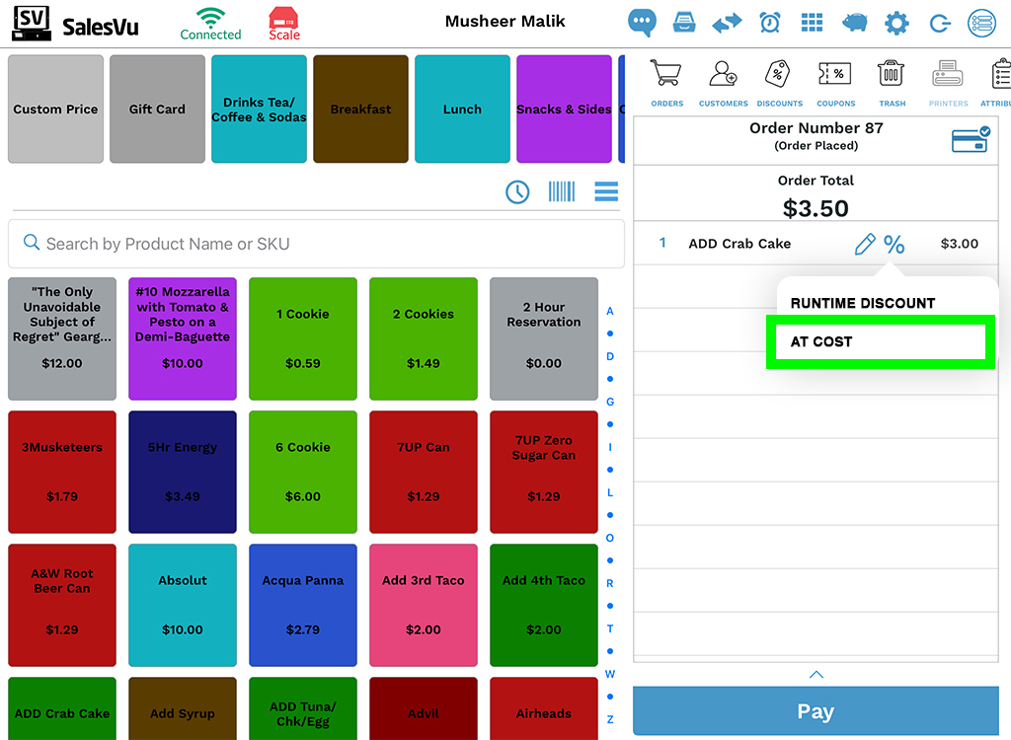Screen dimensions: 1011x740
Task: Add A&W Root Beer Can
Action: point(62,605)
